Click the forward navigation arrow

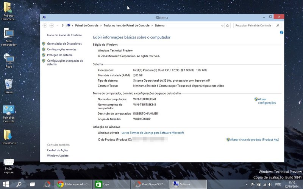coord(52,25)
